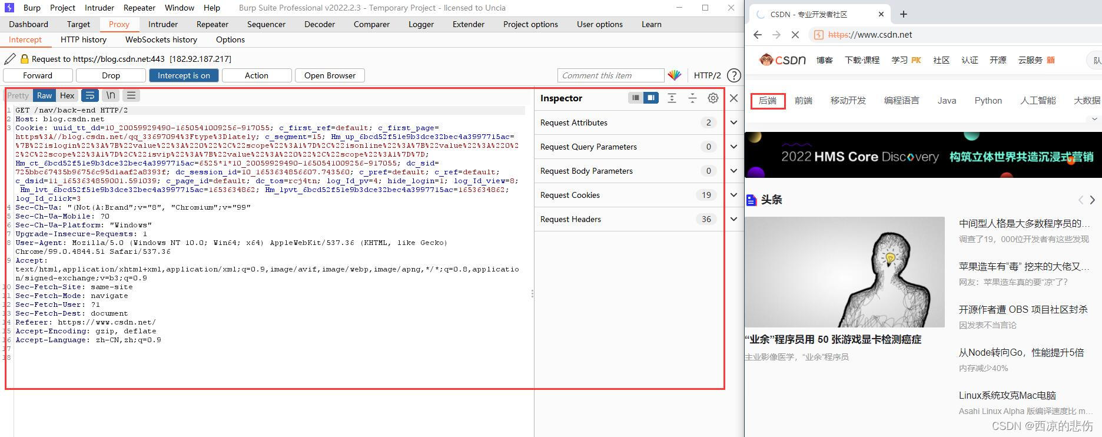Select the 后端 category on CSDN

(768, 101)
